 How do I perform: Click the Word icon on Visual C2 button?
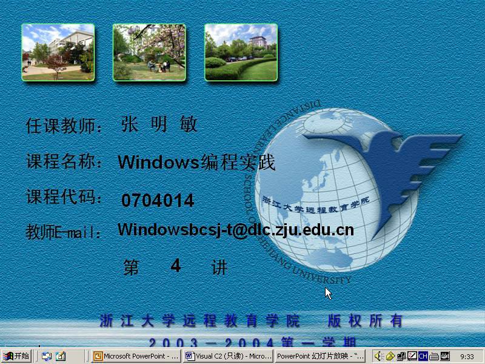click(189, 356)
